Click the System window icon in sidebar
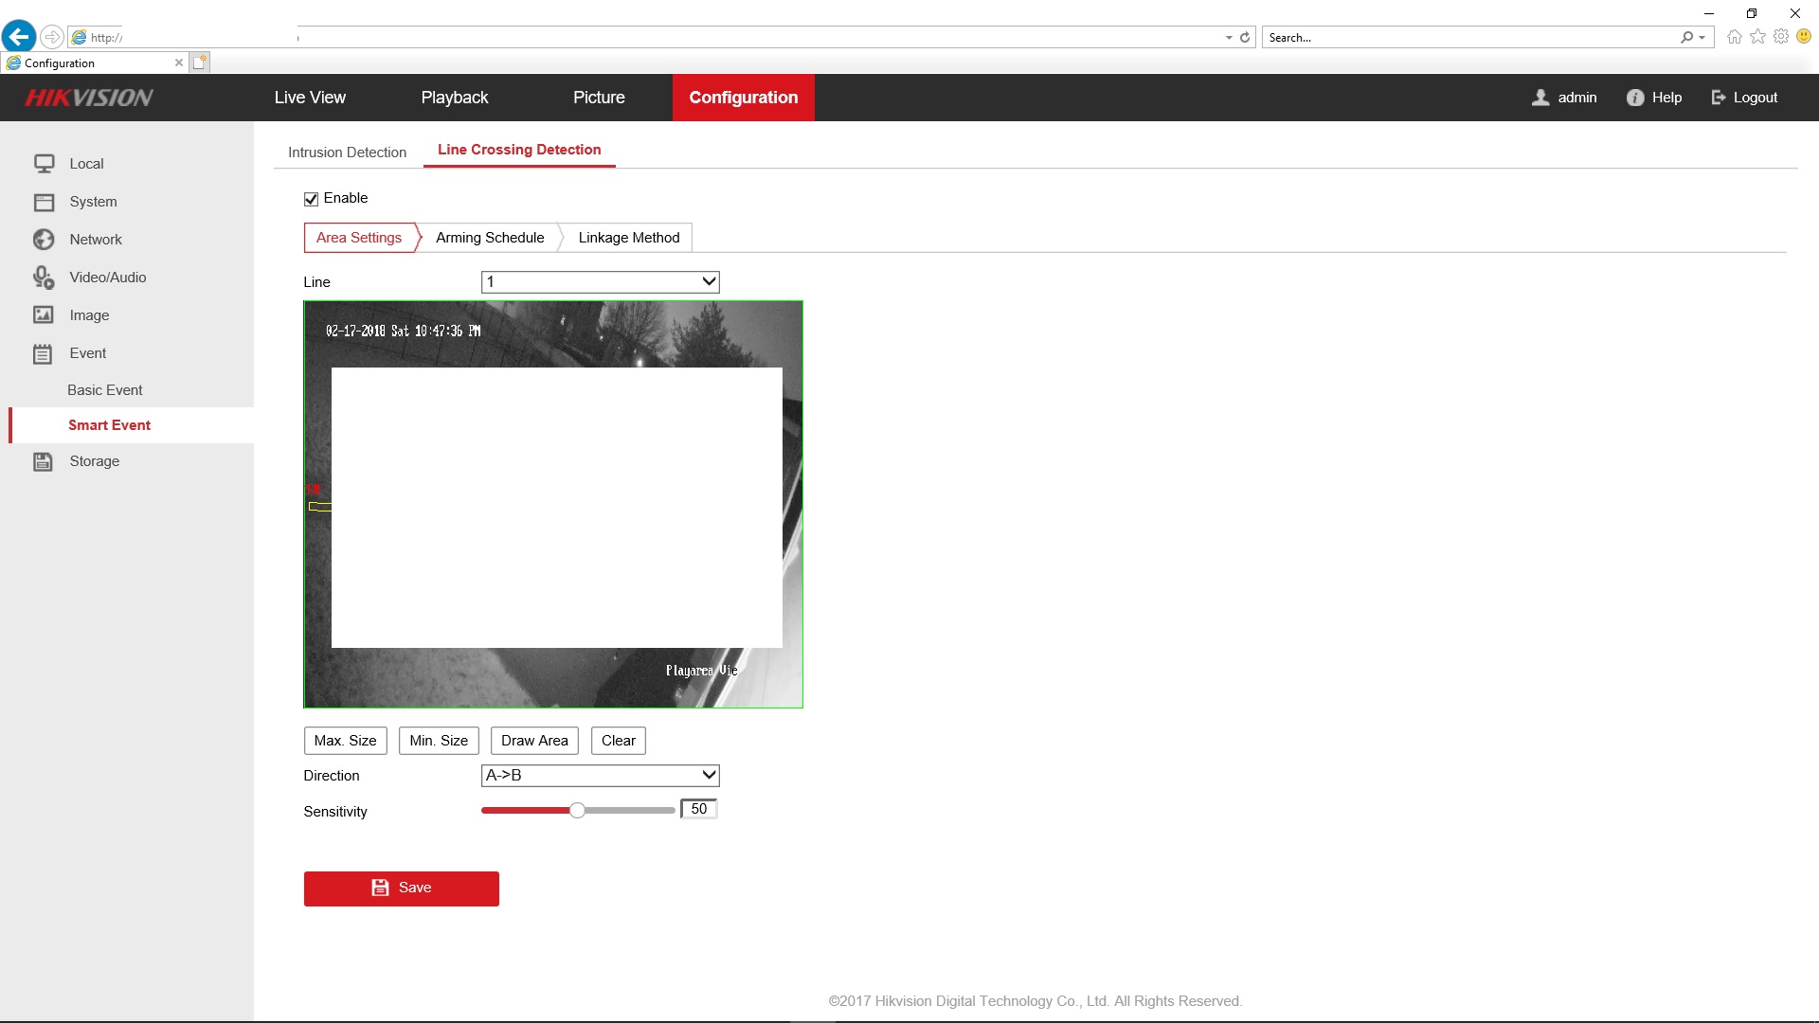 coord(44,202)
